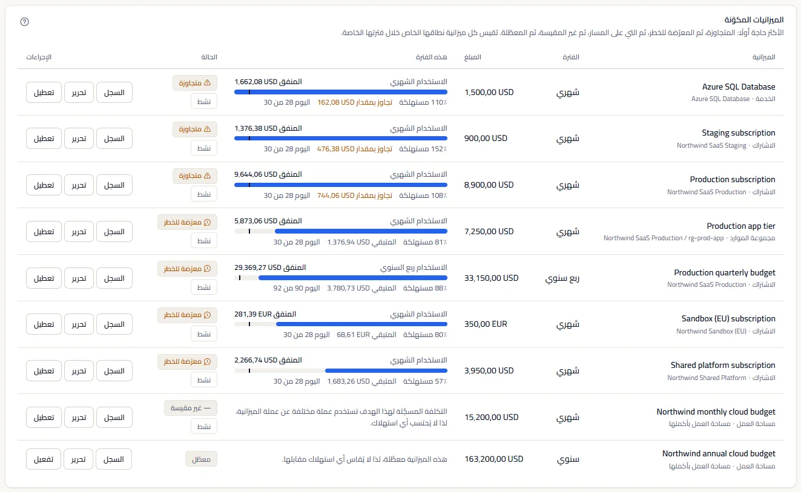The width and height of the screenshot is (801, 492).
Task: Disable the Production subscription budget via تعطيل
Action: (44, 185)
